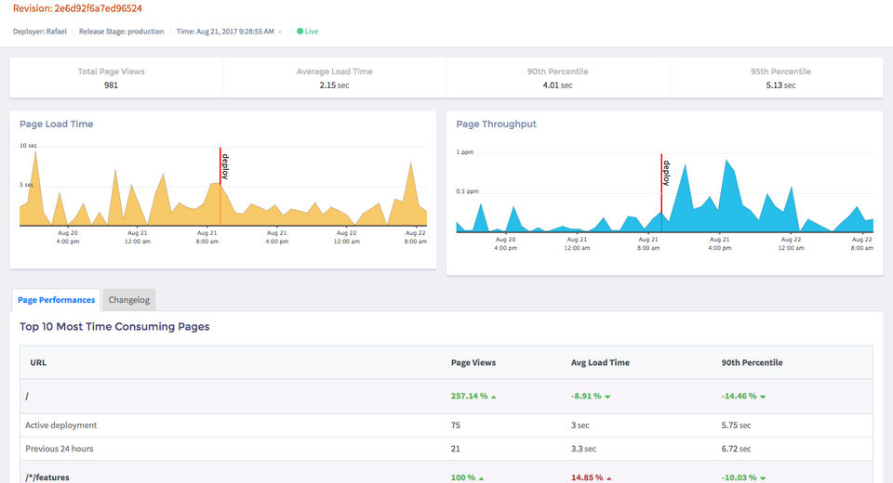893x483 pixels.
Task: Click down arrow beside -8.91 % load time
Action: [607, 397]
